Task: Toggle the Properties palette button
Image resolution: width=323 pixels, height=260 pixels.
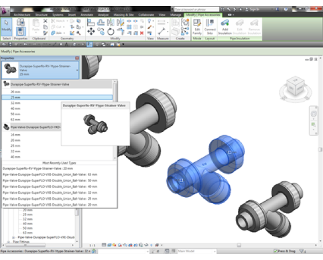Action: pos(20,31)
